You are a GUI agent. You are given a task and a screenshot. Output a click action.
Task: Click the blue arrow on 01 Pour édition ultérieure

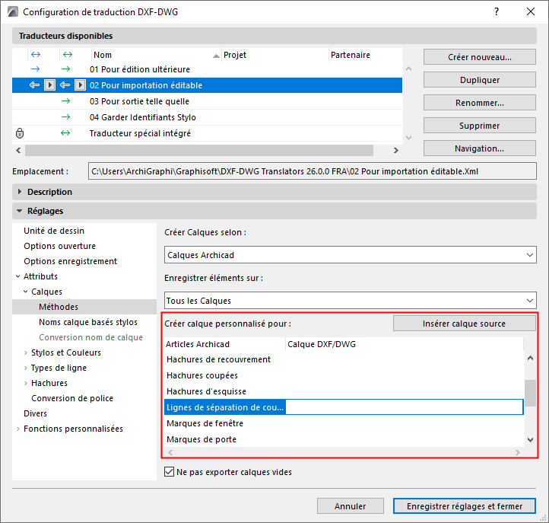[34, 69]
